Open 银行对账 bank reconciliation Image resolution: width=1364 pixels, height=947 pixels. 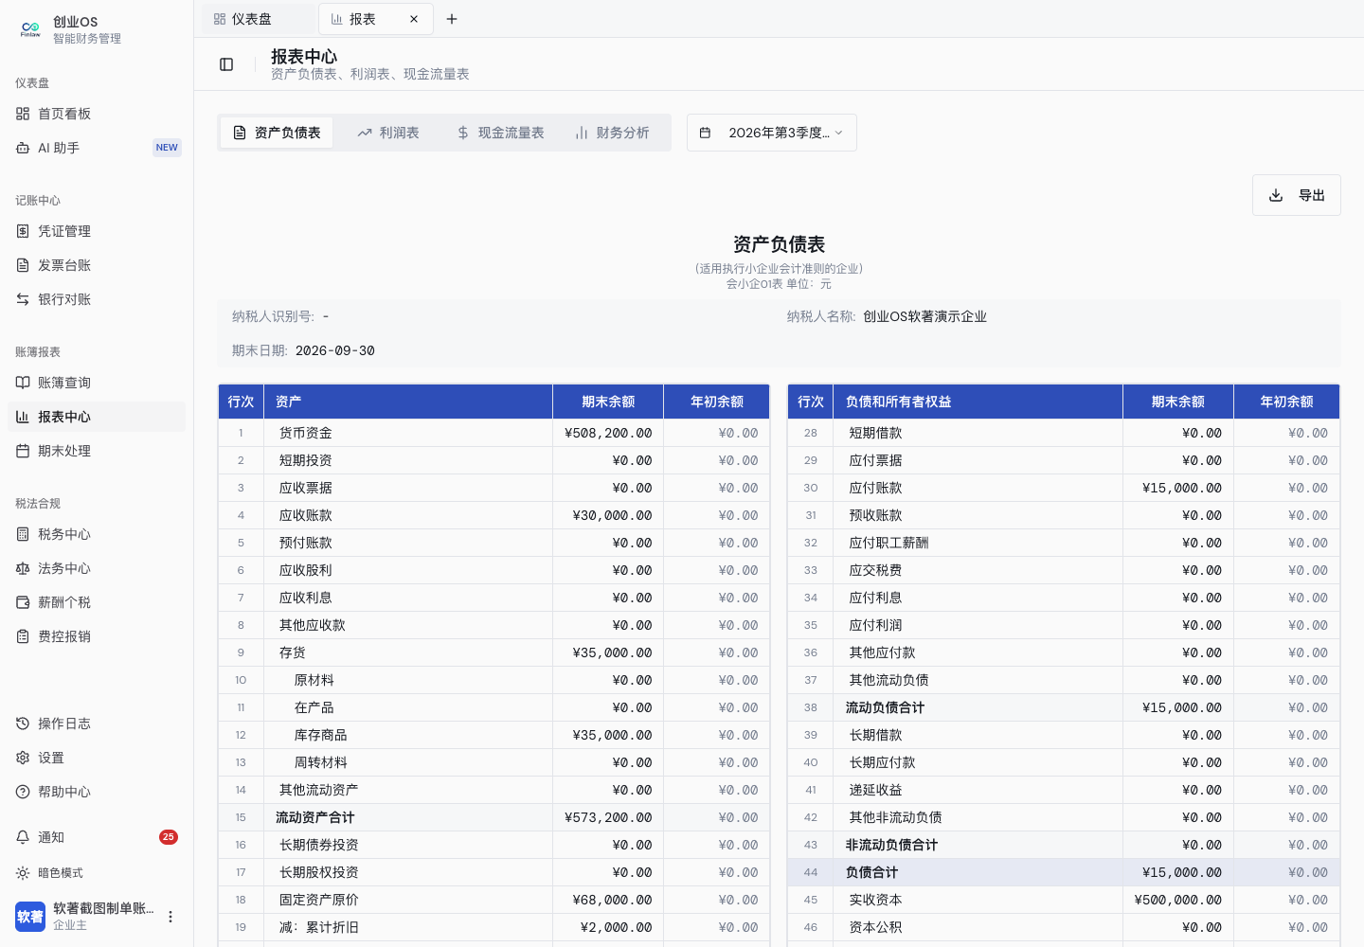(97, 299)
